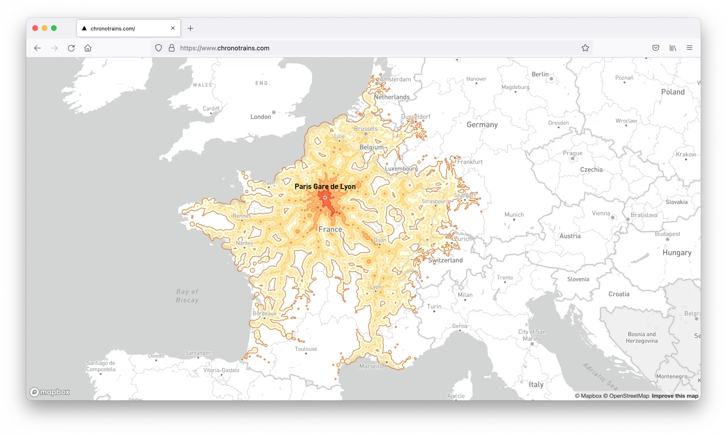Click the Dijon label on map

pyautogui.click(x=380, y=240)
